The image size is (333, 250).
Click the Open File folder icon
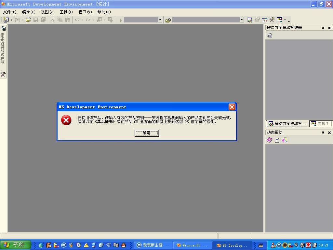[28, 20]
